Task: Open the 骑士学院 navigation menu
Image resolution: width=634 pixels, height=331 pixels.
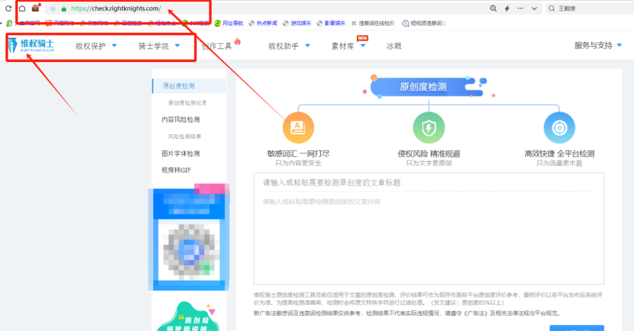Action: point(154,46)
